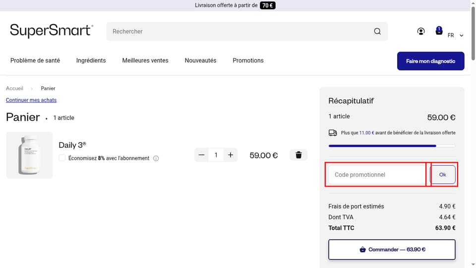This screenshot has width=476, height=268.
Task: Click the delivery truck icon
Action: [x=333, y=133]
